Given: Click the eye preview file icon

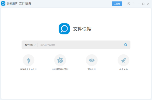Looking at the screenshot, I should click(92, 60).
